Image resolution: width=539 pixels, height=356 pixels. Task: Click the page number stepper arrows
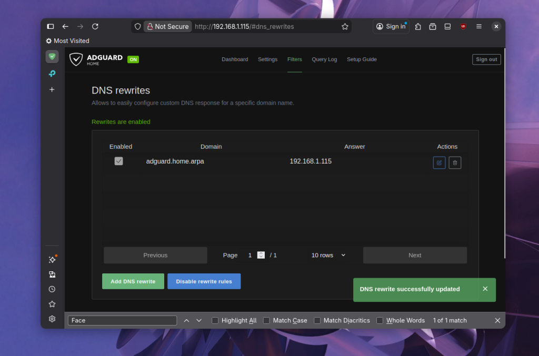click(x=261, y=255)
